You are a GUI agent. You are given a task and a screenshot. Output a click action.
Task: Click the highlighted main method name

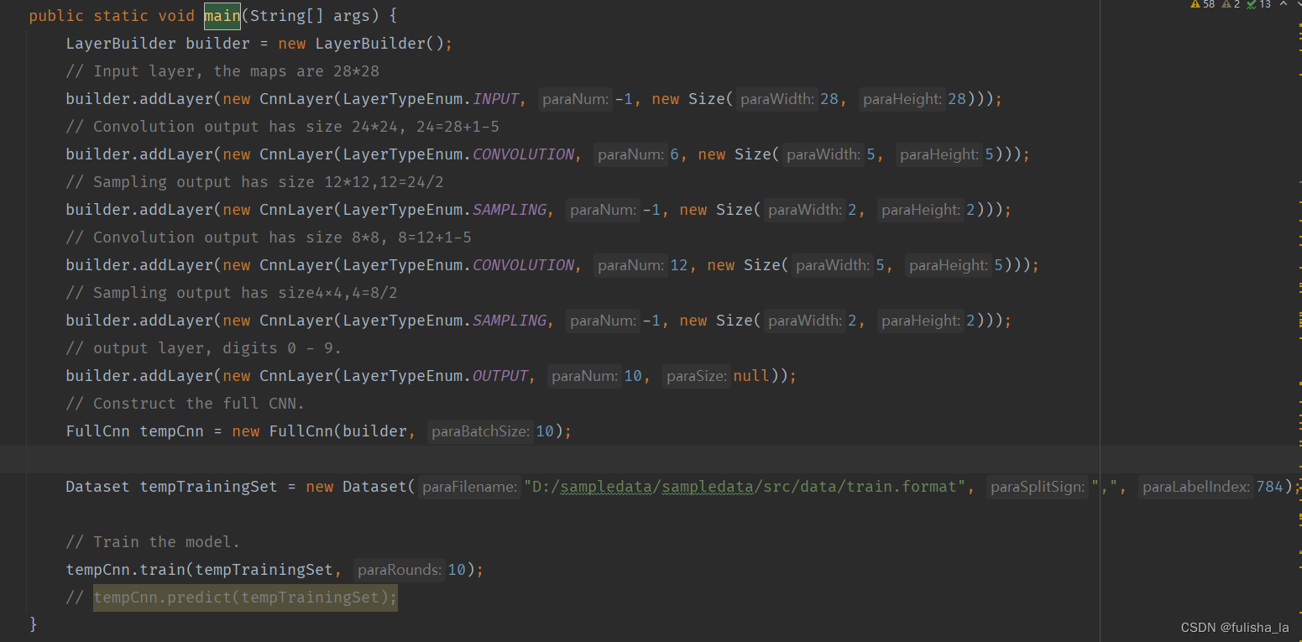point(222,16)
